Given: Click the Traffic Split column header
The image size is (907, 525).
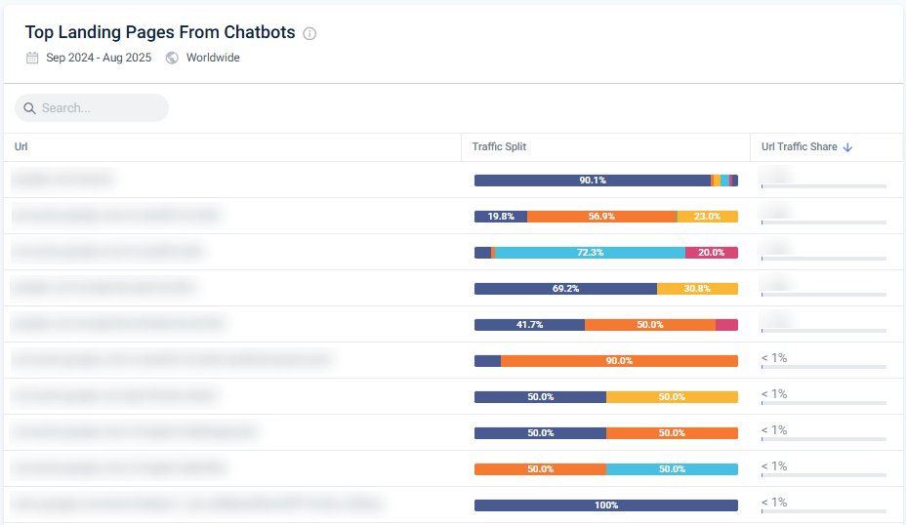Looking at the screenshot, I should point(499,147).
